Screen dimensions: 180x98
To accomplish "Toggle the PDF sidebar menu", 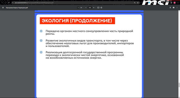I will click(x=3, y=8).
